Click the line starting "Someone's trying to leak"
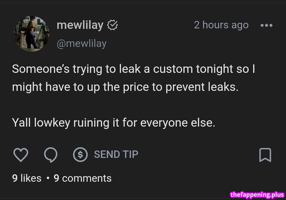The image size is (286, 200). point(133,69)
